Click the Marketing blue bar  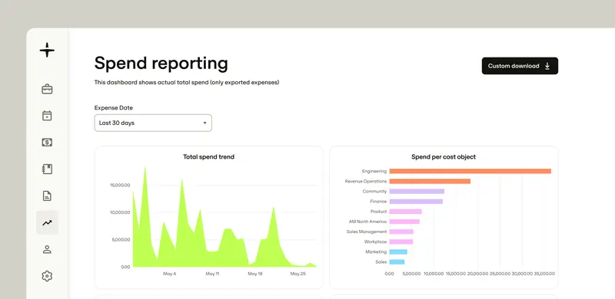pos(398,251)
